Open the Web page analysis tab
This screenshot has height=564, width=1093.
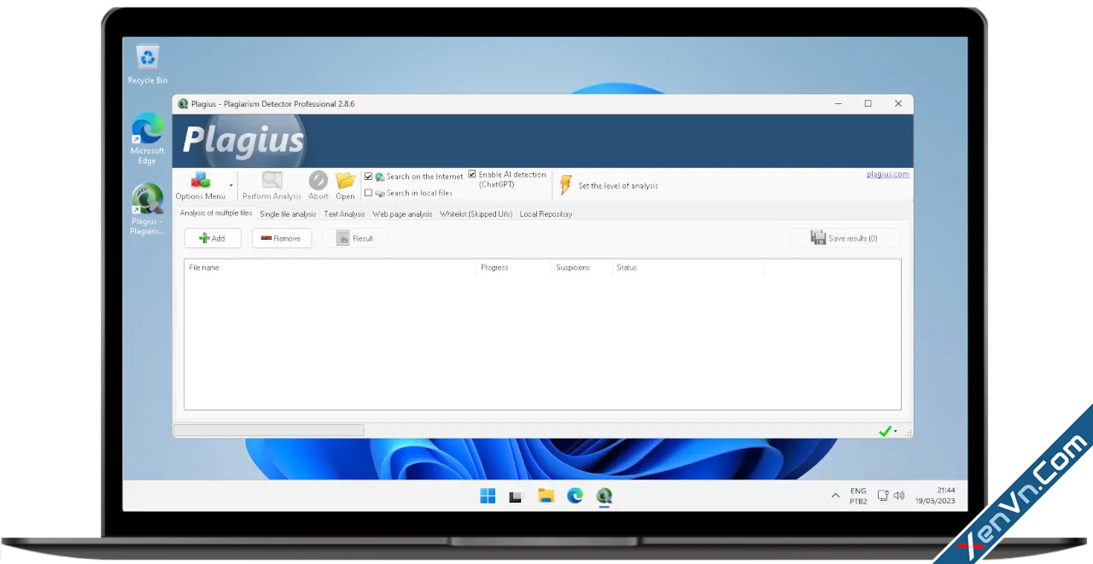[402, 214]
